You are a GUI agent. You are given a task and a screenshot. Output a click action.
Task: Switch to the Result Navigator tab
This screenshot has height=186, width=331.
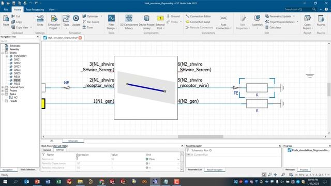[215, 169]
